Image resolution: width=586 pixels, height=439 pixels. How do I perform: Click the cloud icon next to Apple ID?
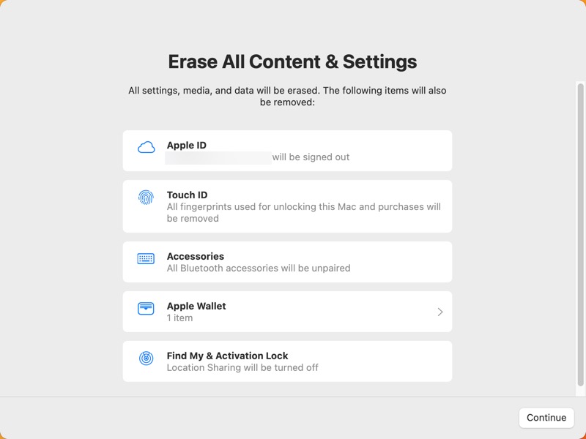point(146,146)
